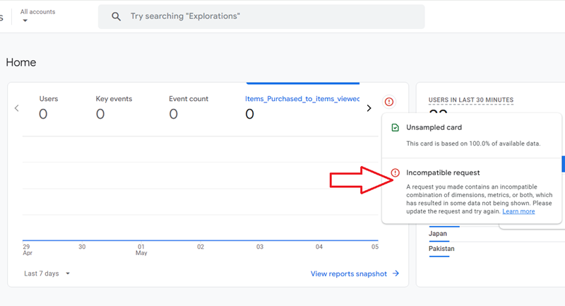This screenshot has width=565, height=306.
Task: Click the search magnifier icon
Action: point(116,16)
